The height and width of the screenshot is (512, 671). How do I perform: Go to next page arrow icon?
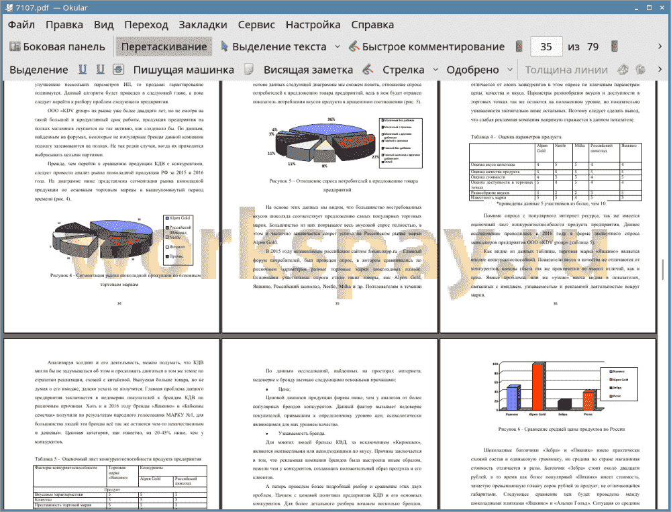tap(615, 46)
